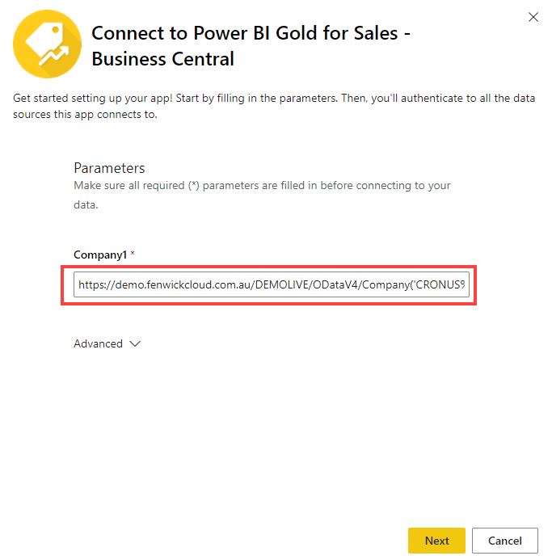Select the Parameters section heading
The height and width of the screenshot is (560, 552).
[x=109, y=168]
